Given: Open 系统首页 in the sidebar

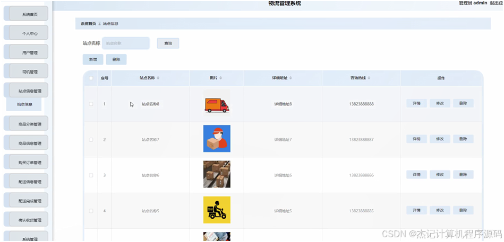Looking at the screenshot, I should coord(26,14).
